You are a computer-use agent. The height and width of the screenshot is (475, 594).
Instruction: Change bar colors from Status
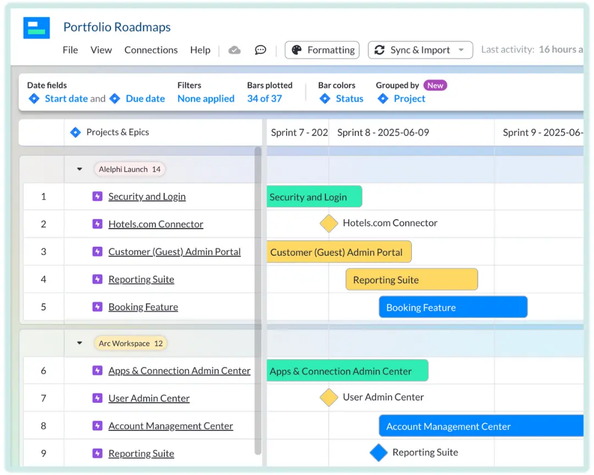coord(350,99)
